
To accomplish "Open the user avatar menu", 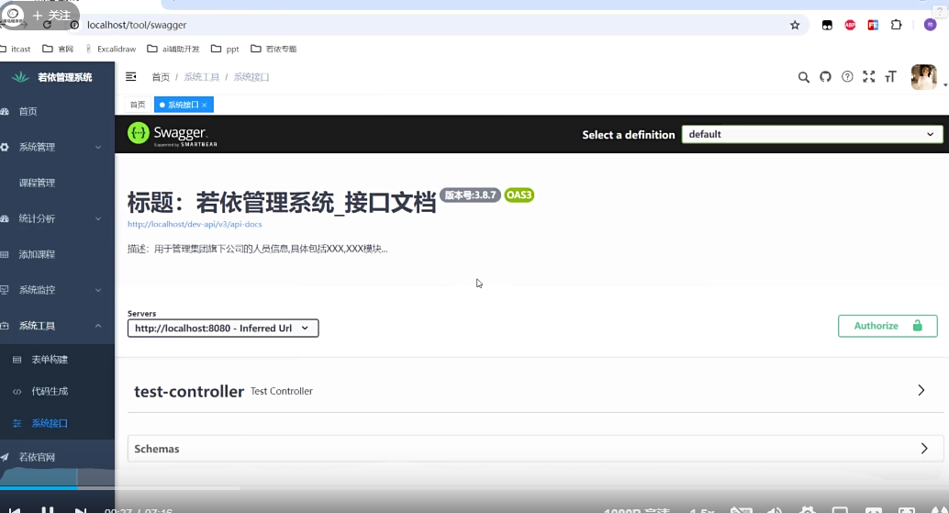I will point(923,77).
